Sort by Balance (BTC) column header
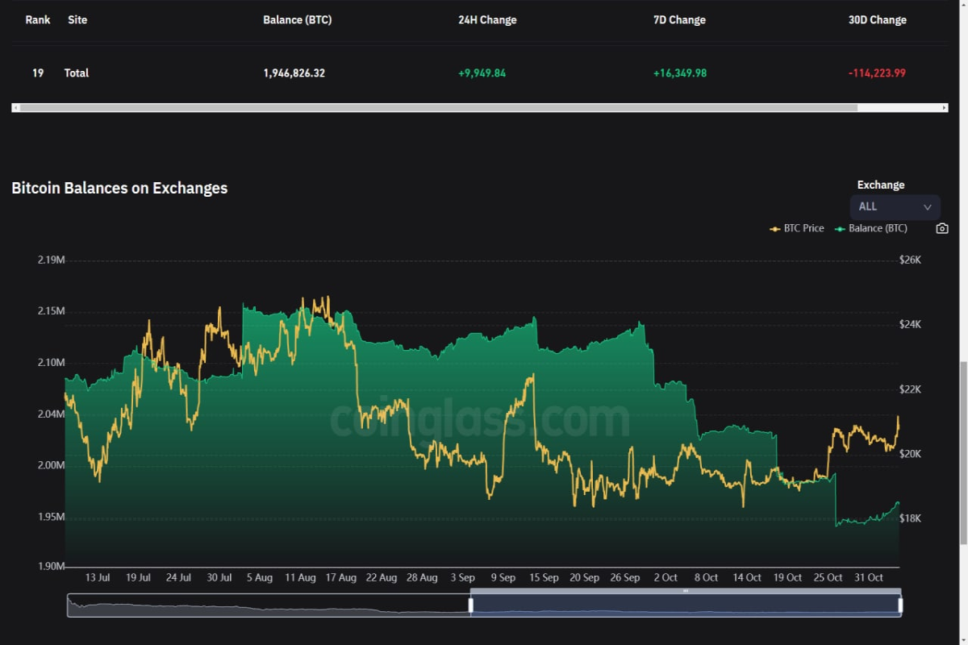Viewport: 968px width, 645px height. (297, 20)
